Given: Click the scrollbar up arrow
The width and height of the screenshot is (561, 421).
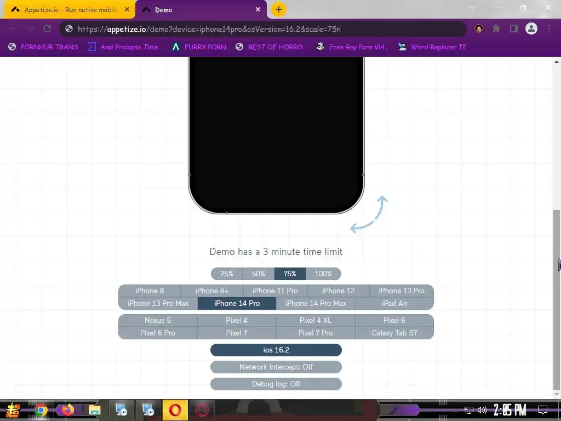Looking at the screenshot, I should [x=557, y=61].
